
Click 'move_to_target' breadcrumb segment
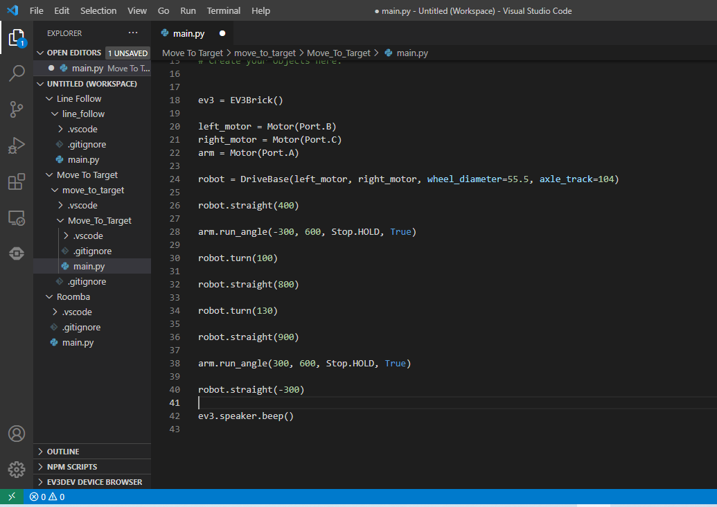(x=265, y=53)
